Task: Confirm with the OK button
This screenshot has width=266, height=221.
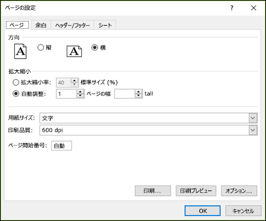Action: click(202, 211)
